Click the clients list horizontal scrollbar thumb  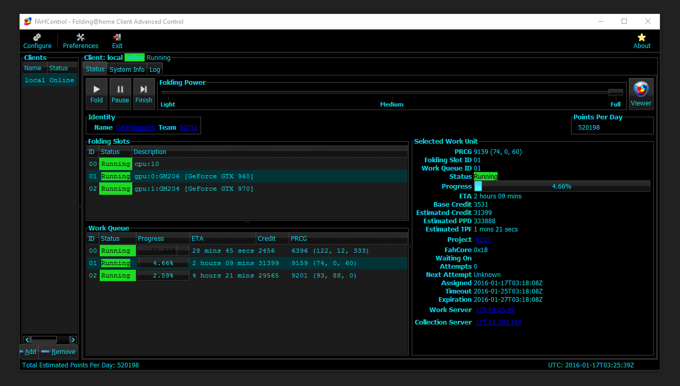(x=44, y=339)
